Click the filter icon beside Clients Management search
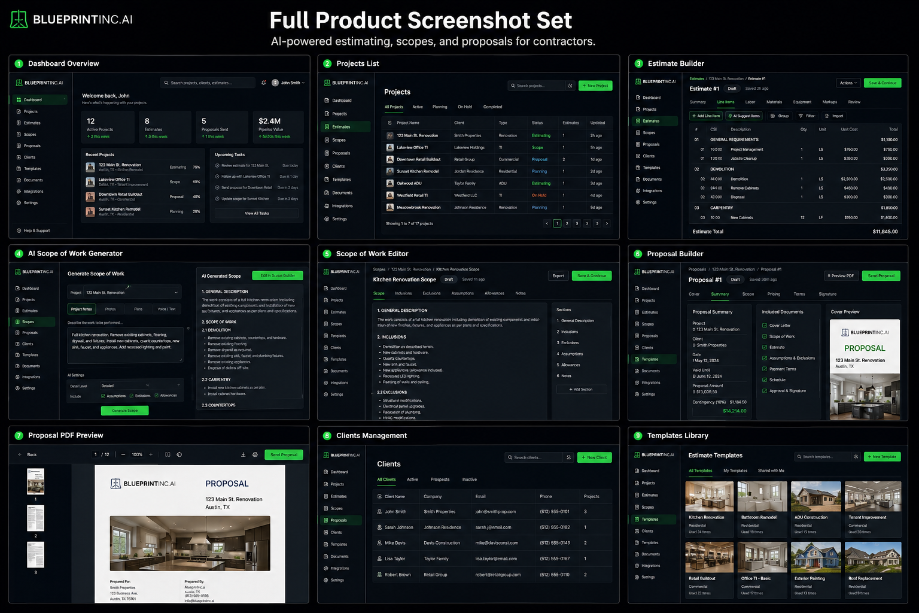The width and height of the screenshot is (919, 613). point(569,457)
